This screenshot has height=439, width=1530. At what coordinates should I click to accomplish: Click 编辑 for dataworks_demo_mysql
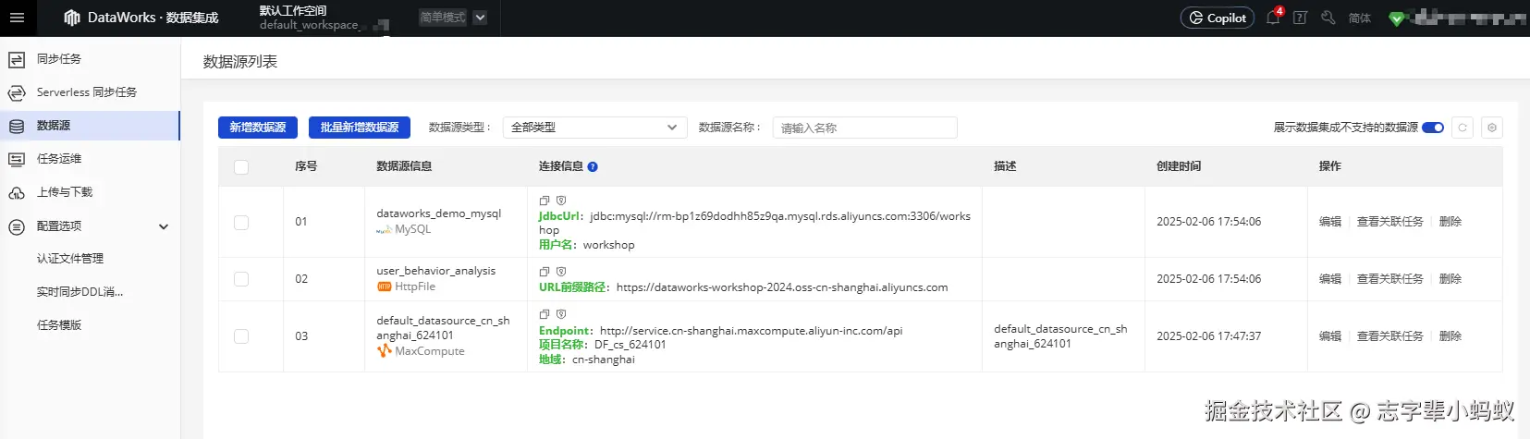click(x=1330, y=222)
